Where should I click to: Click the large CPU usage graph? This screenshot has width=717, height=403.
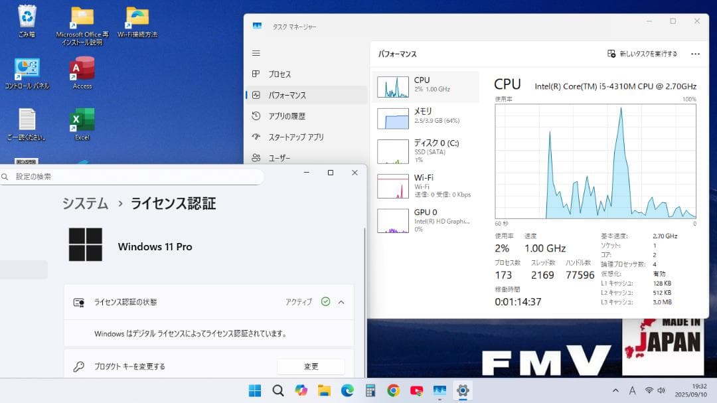[596, 161]
